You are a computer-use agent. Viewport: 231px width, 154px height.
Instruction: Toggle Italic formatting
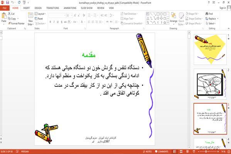[54, 22]
